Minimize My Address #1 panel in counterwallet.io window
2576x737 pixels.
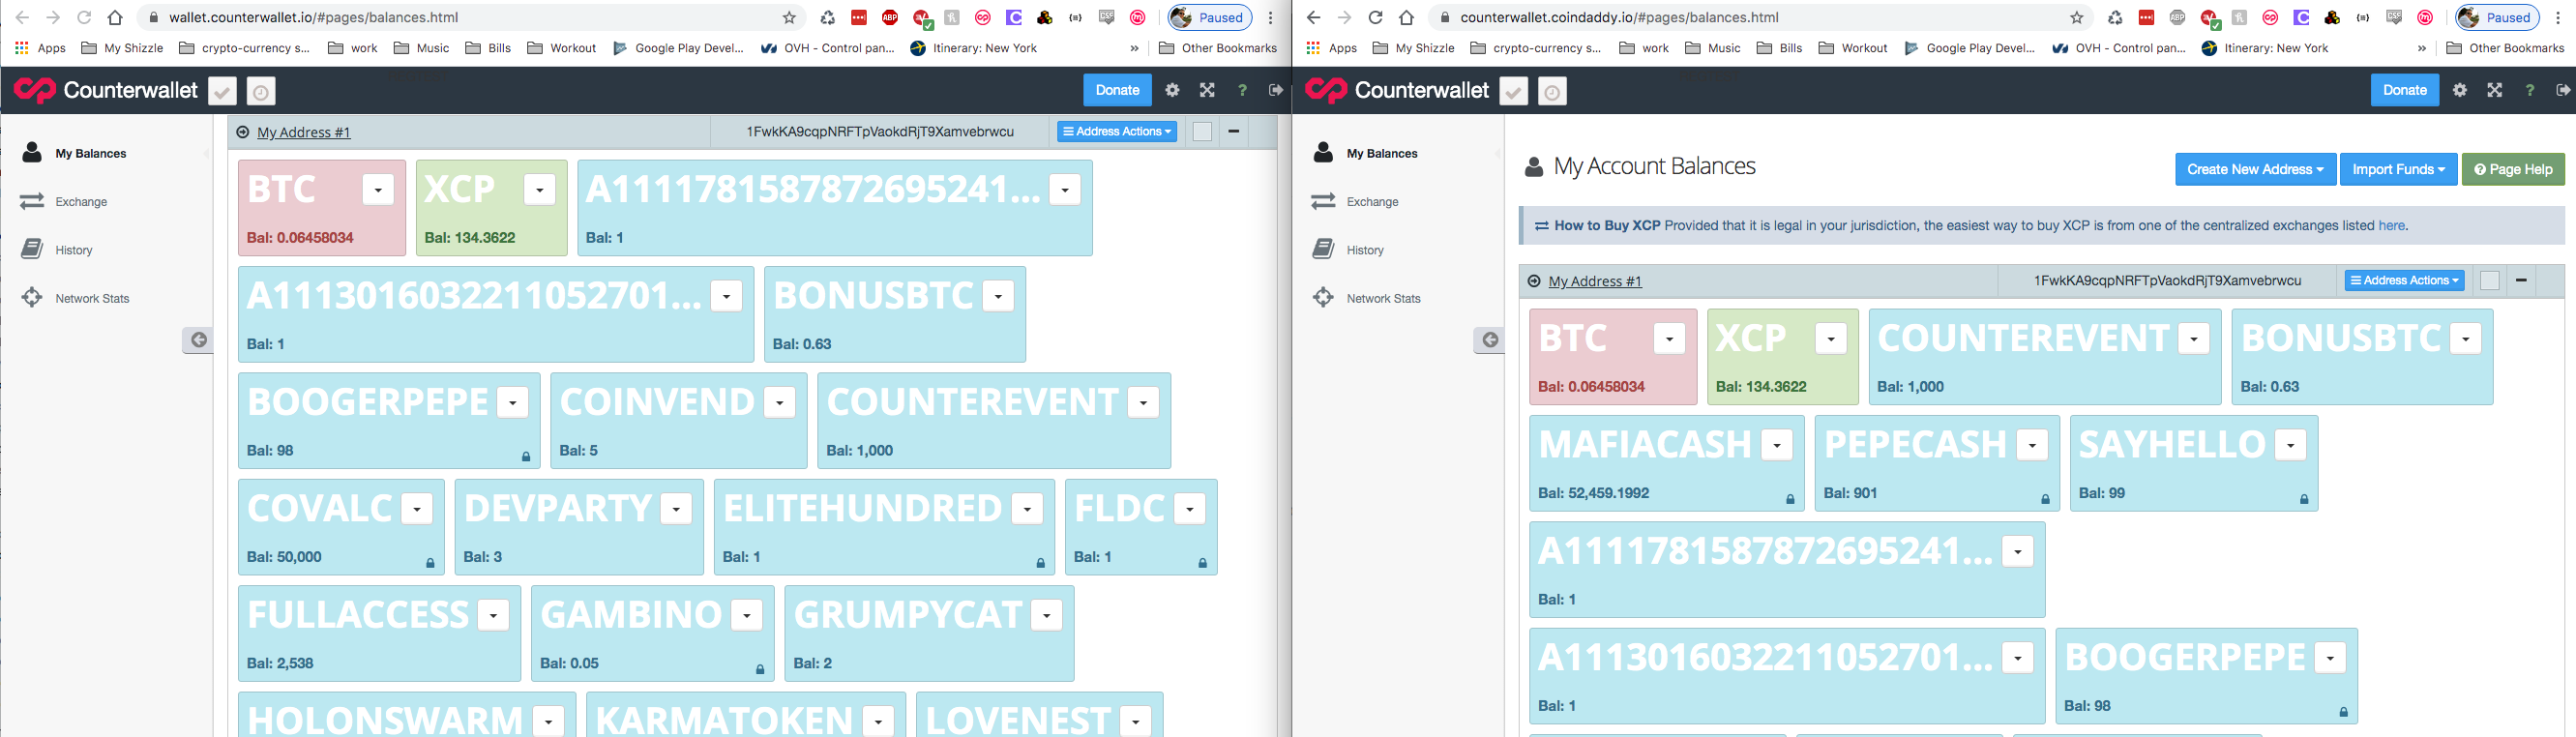tap(1234, 131)
